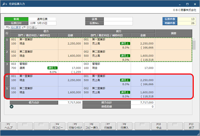Click 課売上 tax badge in row 5
The image size is (200, 136).
(125, 92)
